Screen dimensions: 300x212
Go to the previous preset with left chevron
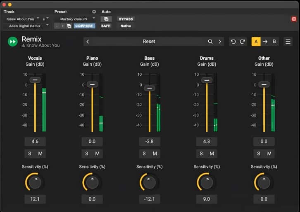tap(88, 42)
